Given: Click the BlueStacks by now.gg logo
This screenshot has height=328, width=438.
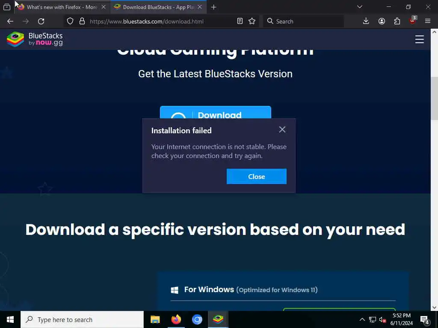Looking at the screenshot, I should coord(35,39).
